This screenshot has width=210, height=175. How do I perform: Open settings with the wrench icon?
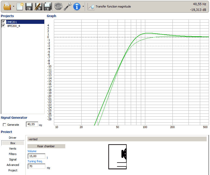[68, 6]
